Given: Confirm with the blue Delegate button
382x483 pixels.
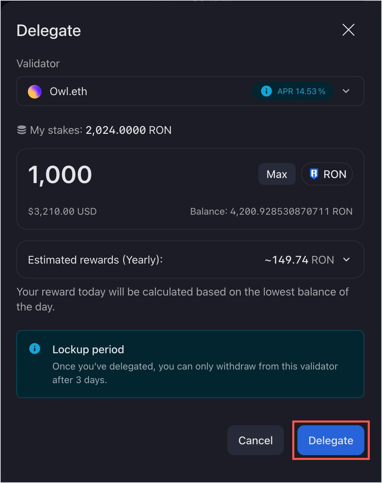Looking at the screenshot, I should pyautogui.click(x=331, y=440).
